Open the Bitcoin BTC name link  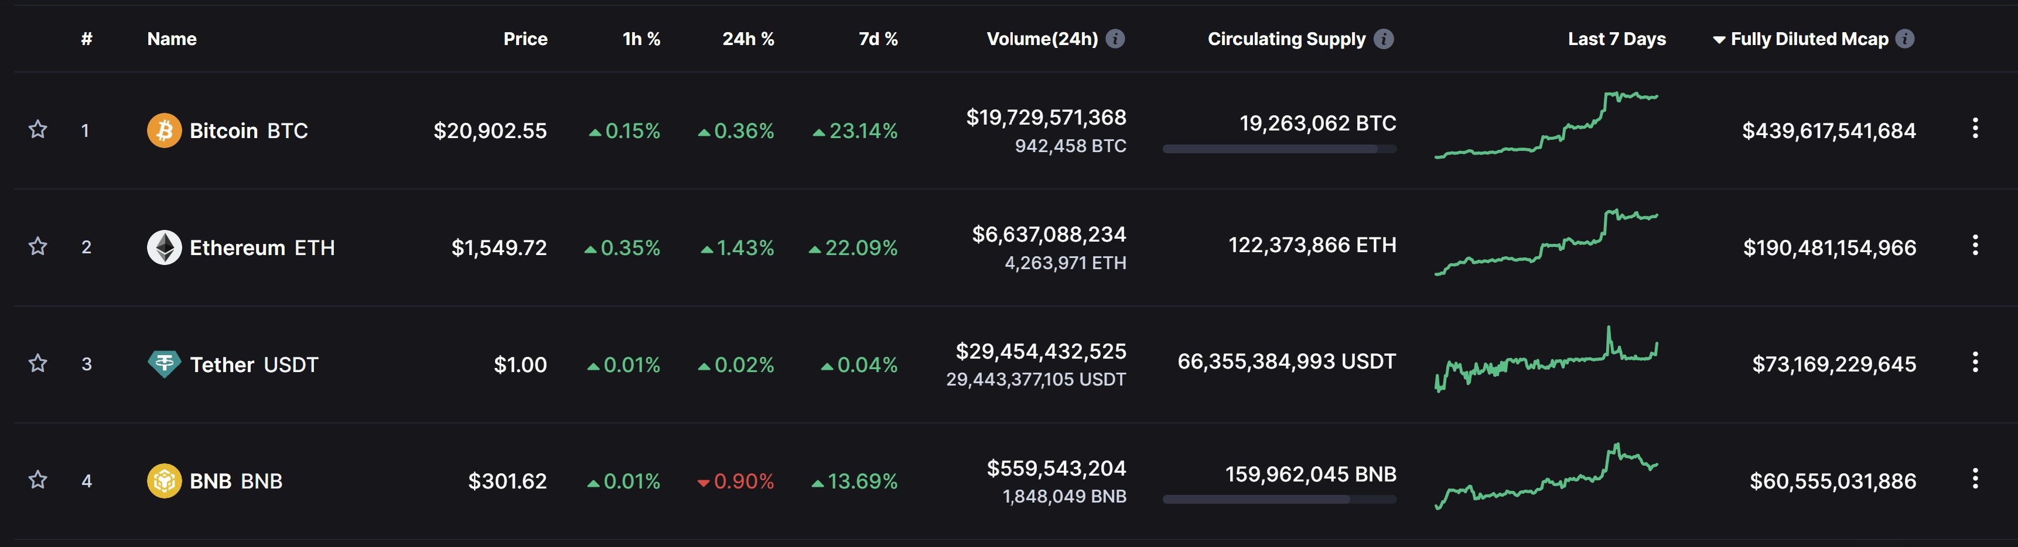pos(248,130)
